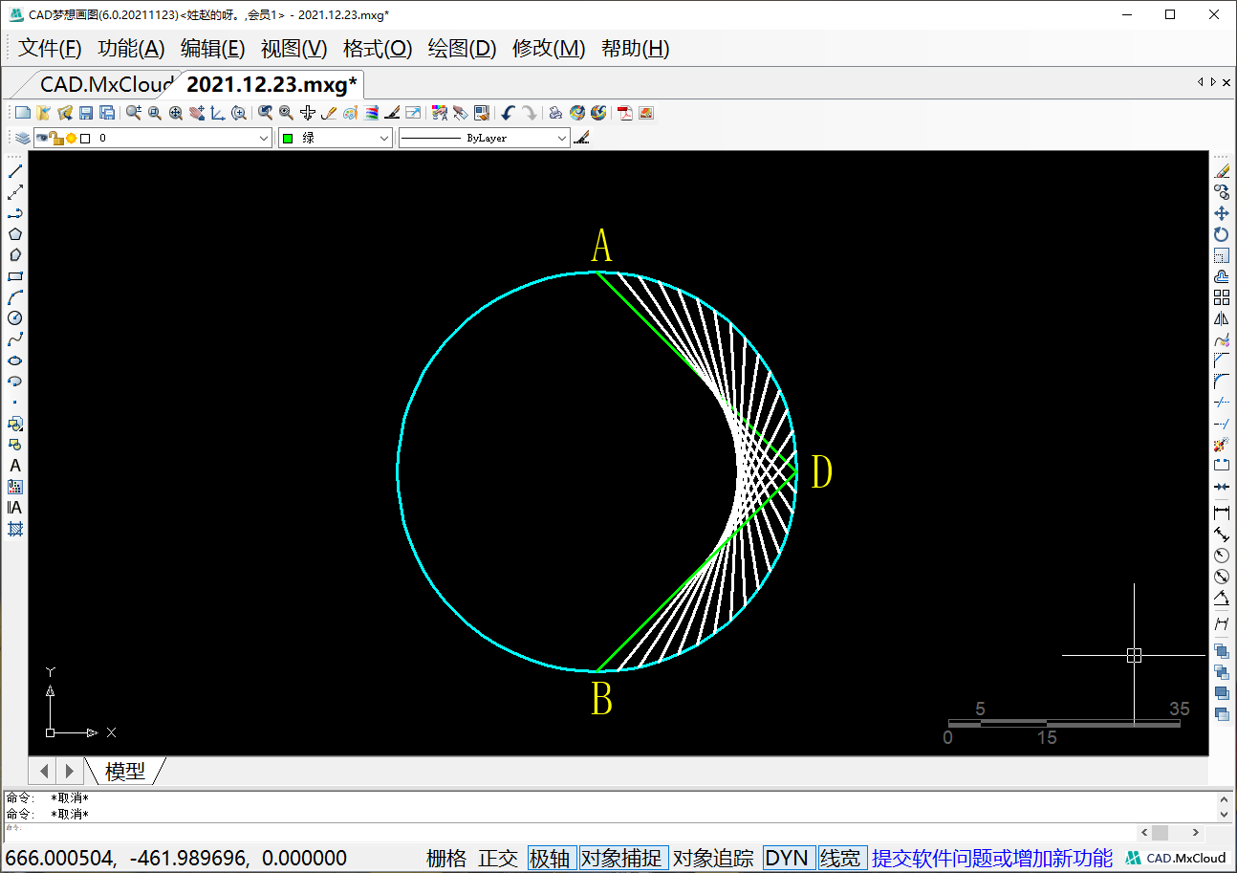Select the Explode tool in right toolbar

pyautogui.click(x=1222, y=445)
